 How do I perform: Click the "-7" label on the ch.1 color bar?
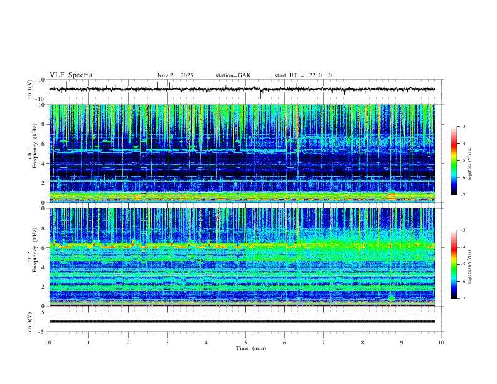(x=462, y=195)
